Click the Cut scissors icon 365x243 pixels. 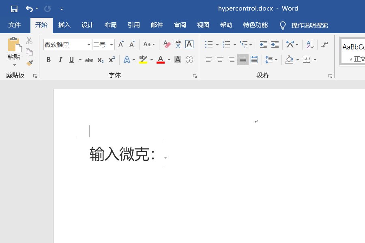click(29, 41)
